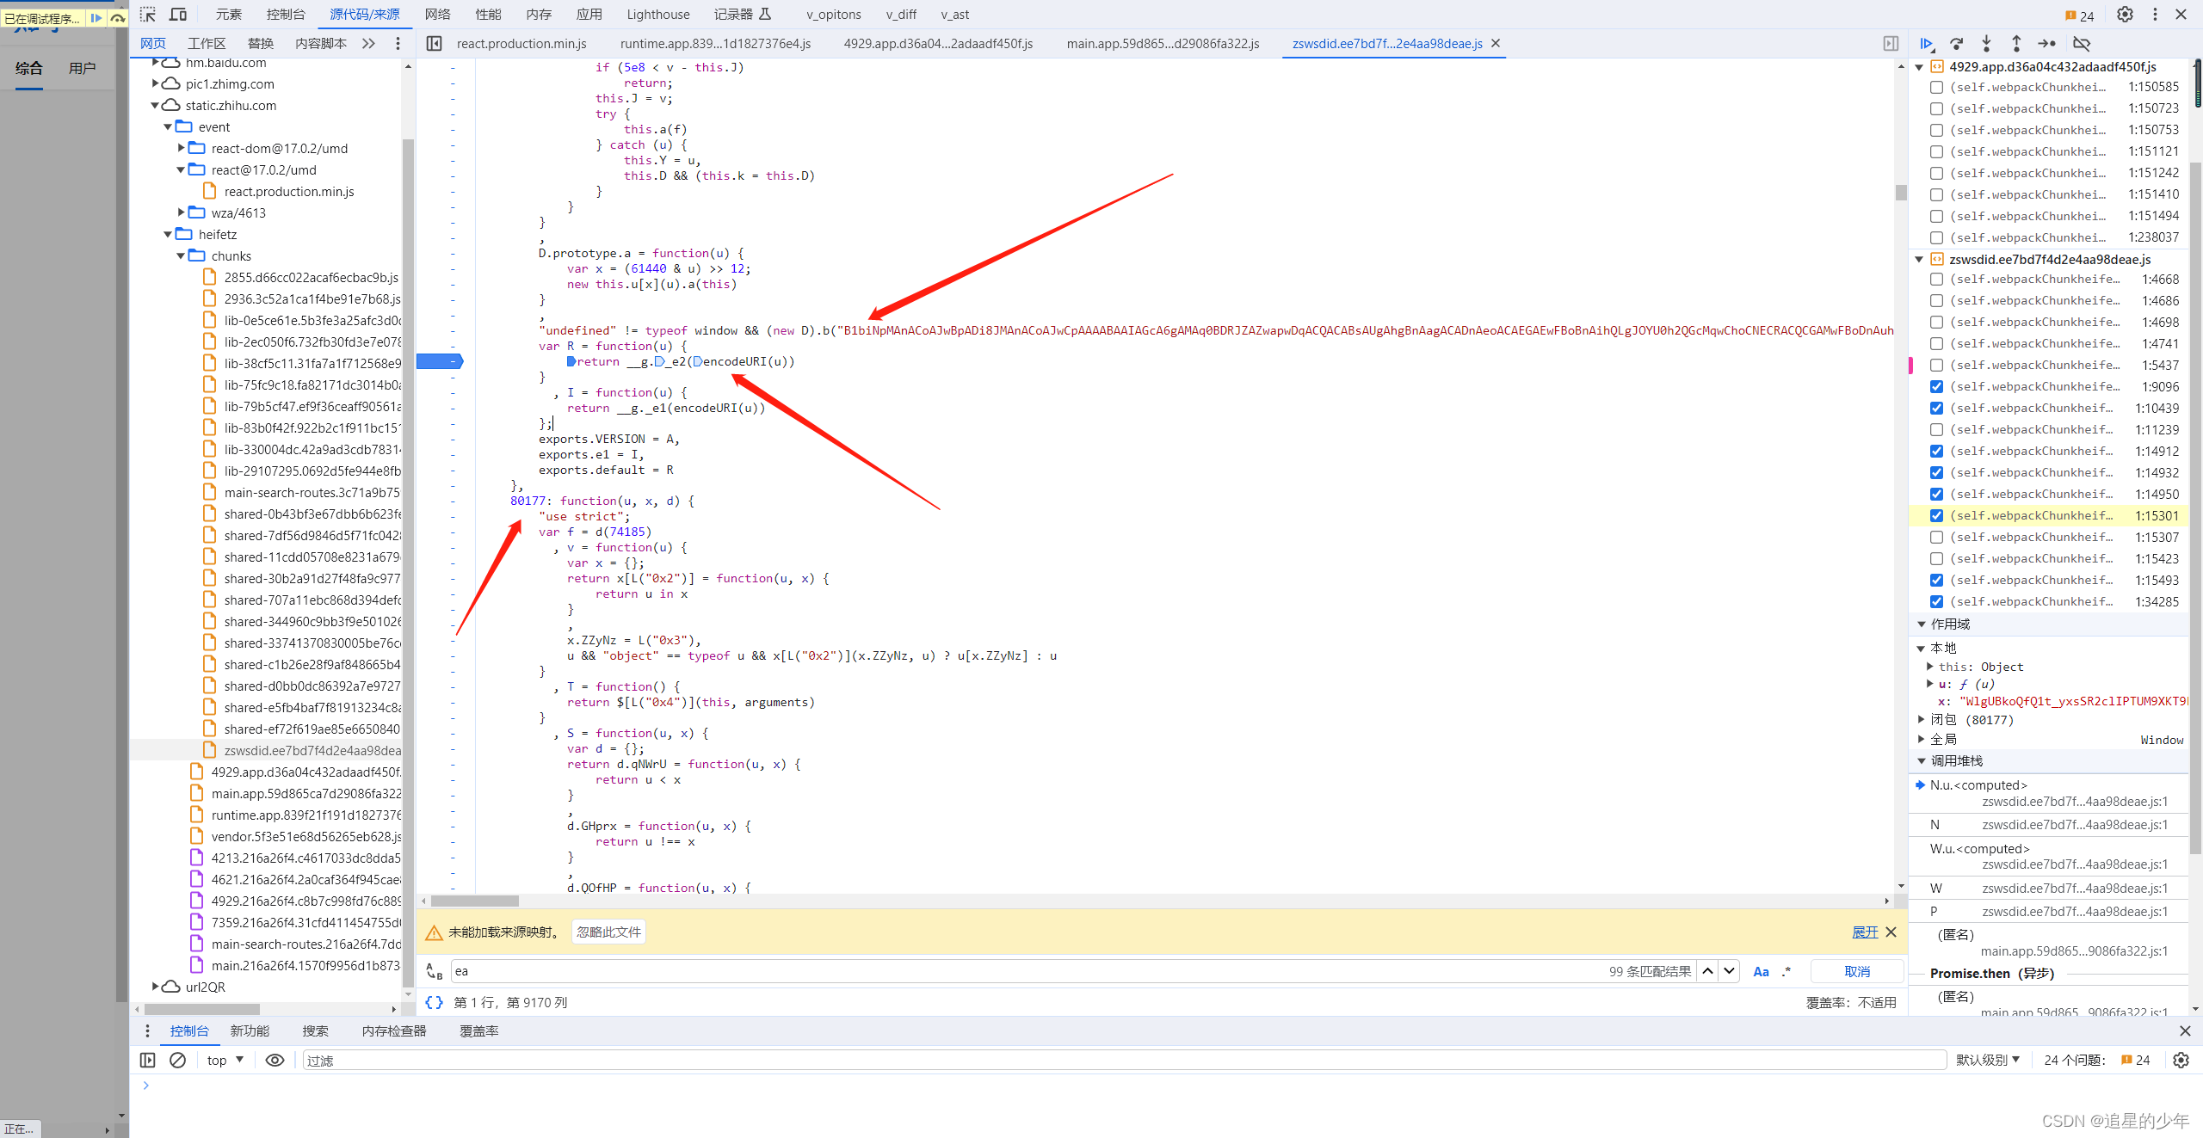2203x1138 pixels.
Task: Click the pretty print braces icon
Action: point(435,1002)
